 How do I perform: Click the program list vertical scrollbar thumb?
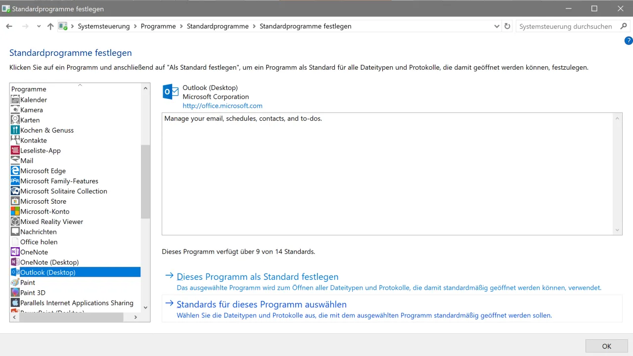pos(145,181)
